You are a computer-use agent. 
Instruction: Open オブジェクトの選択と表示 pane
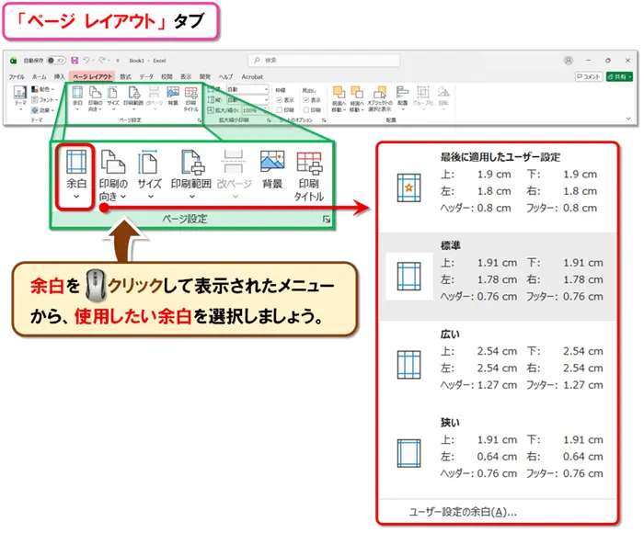(x=380, y=98)
